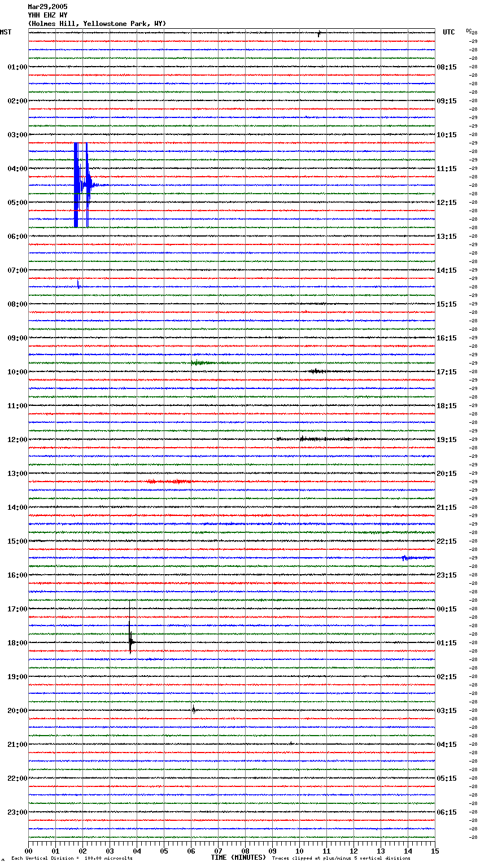480x866 pixels.
Task: Click minute "07" on the time axis
Action: coord(218,851)
